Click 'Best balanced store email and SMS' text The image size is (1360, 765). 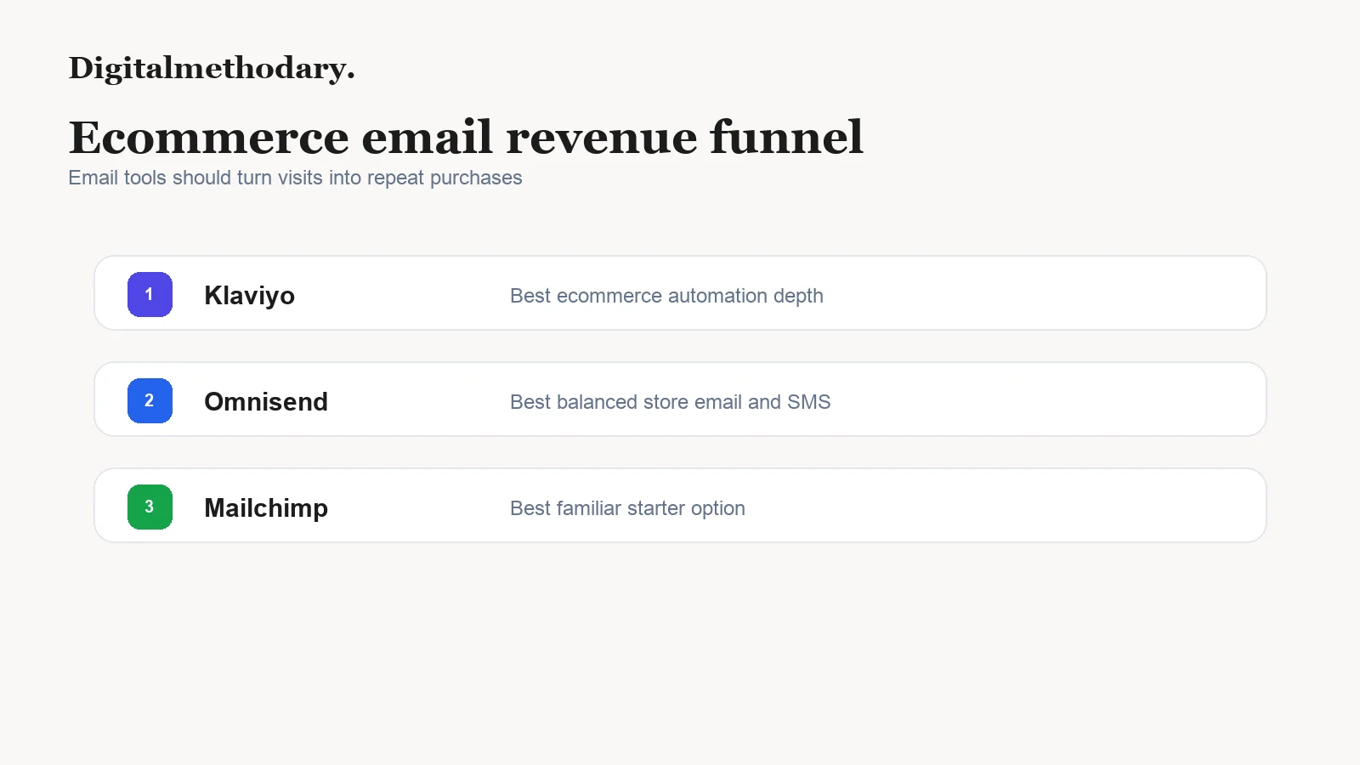[x=670, y=402]
